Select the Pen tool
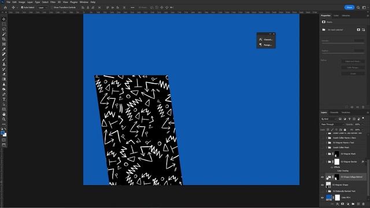Screen dimensions: 370x208 click(x=4, y=94)
